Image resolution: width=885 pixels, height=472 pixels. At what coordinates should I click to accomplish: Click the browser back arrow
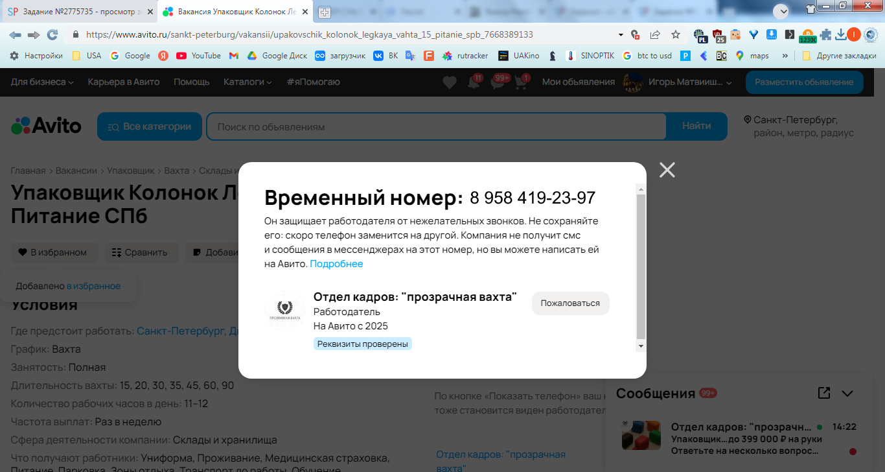click(16, 34)
